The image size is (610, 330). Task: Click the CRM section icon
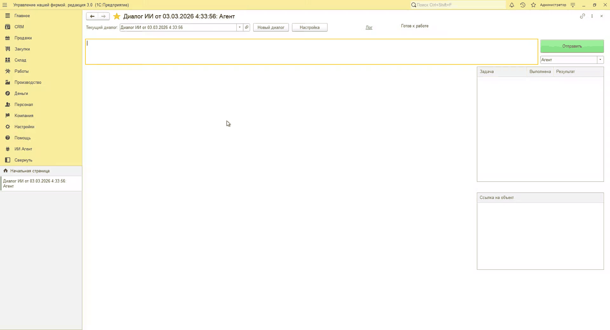[x=8, y=27]
